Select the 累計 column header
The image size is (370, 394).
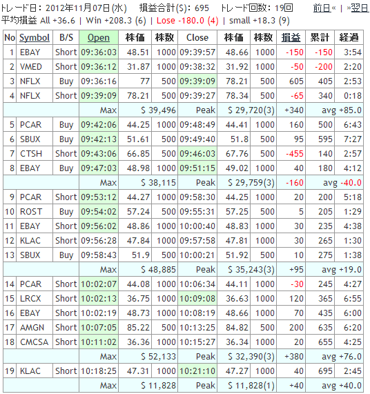tap(320, 38)
